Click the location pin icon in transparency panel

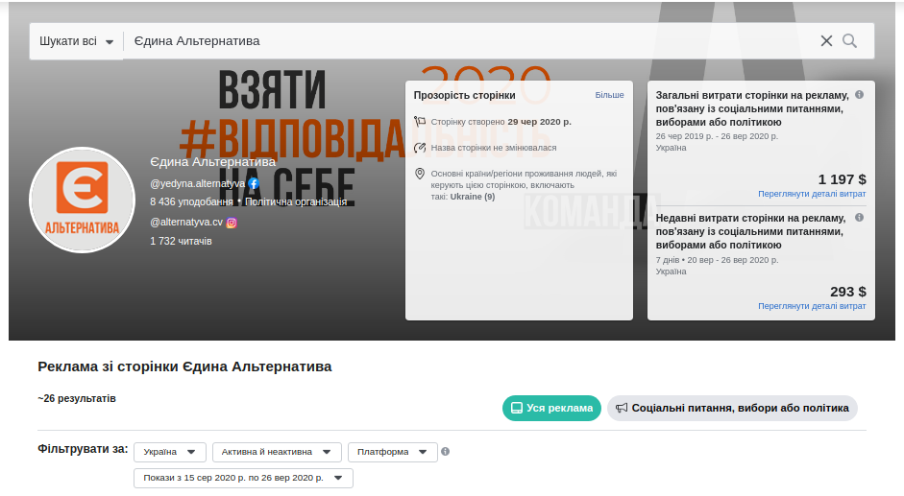click(x=420, y=174)
